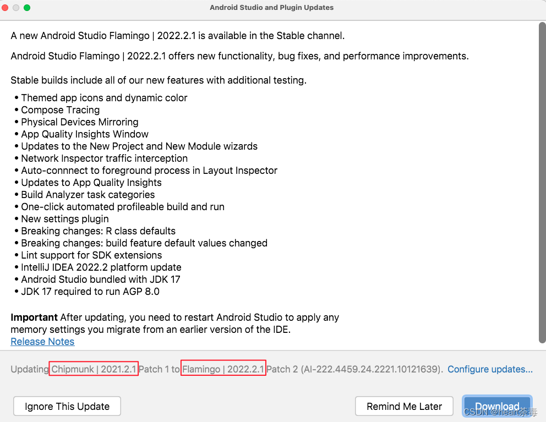Click 'Build Analyzer task categories' item
The image size is (546, 422).
[88, 195]
